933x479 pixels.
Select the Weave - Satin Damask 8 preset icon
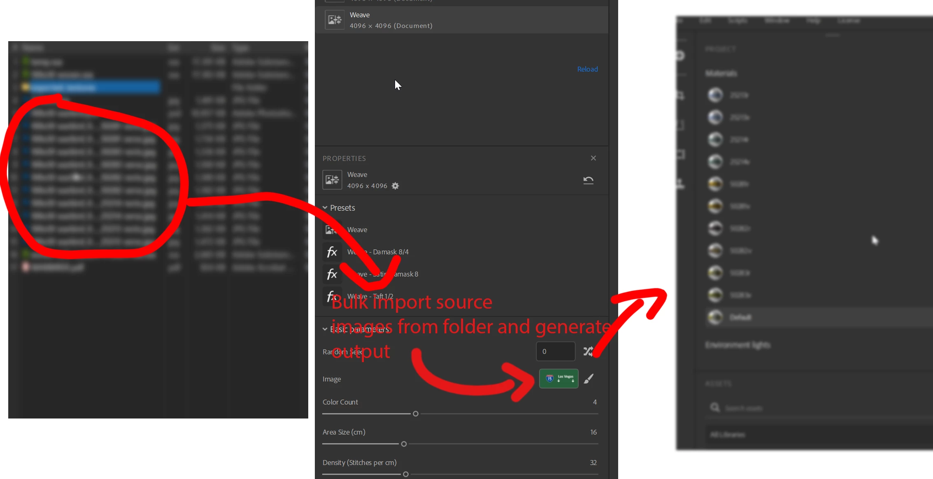coord(332,274)
